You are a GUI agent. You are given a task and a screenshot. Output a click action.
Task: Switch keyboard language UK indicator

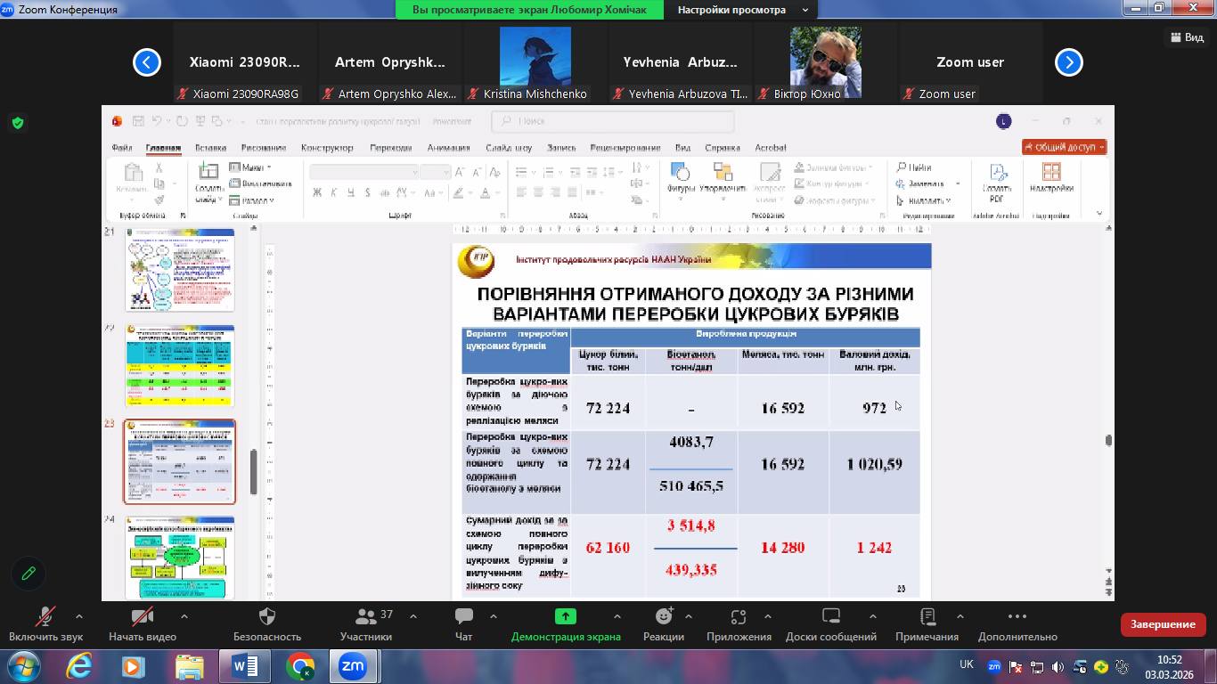tap(967, 664)
